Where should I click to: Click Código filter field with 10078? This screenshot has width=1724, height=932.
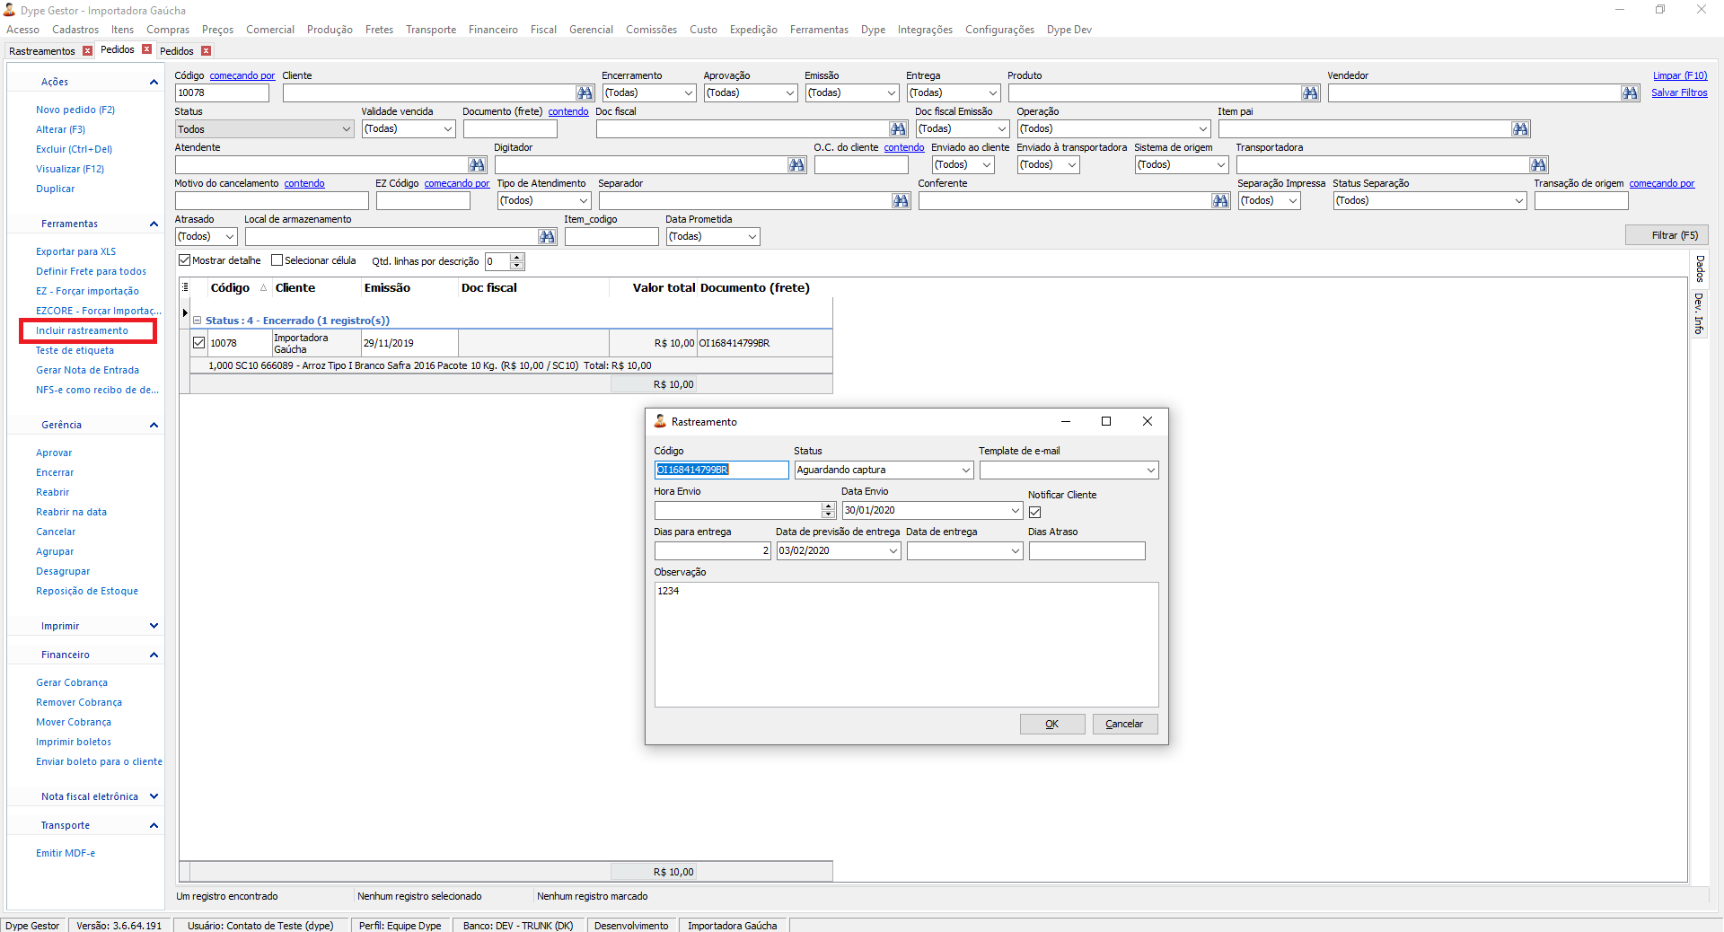tap(222, 93)
